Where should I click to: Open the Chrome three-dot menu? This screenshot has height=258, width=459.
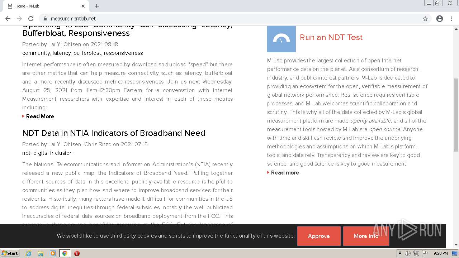451,19
